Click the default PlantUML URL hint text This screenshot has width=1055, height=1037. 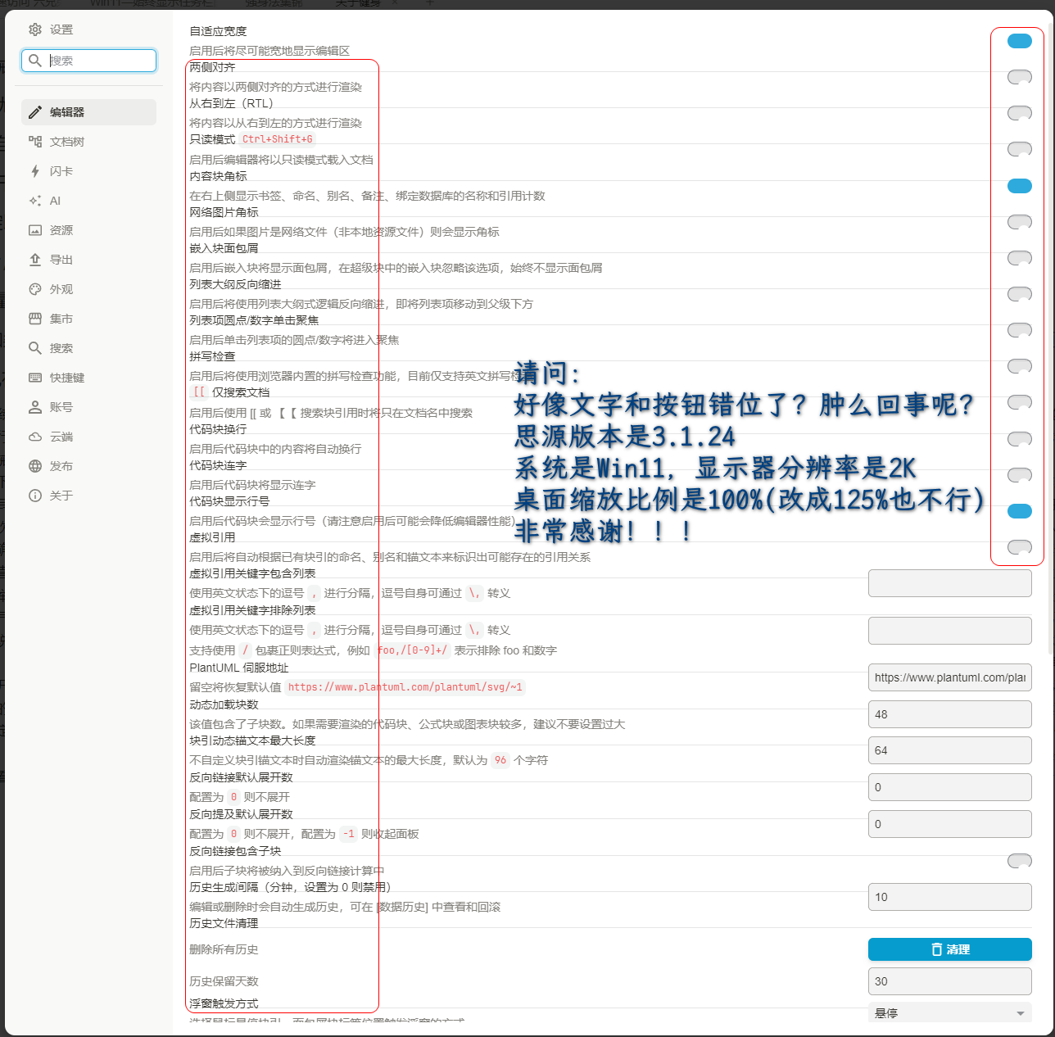pyautogui.click(x=405, y=687)
